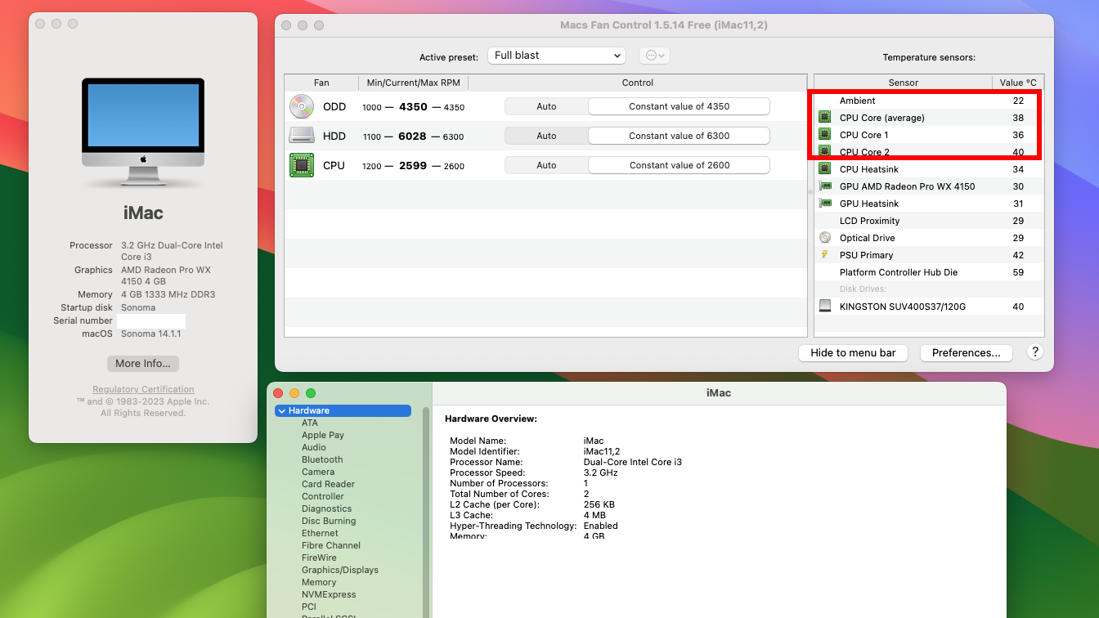The image size is (1099, 618).
Task: Click the KINGSTON disk drive icon
Action: point(825,307)
